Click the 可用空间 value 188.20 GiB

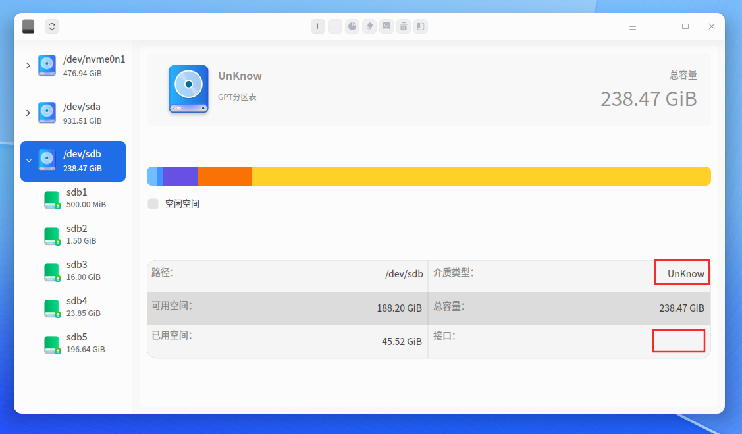click(x=400, y=308)
